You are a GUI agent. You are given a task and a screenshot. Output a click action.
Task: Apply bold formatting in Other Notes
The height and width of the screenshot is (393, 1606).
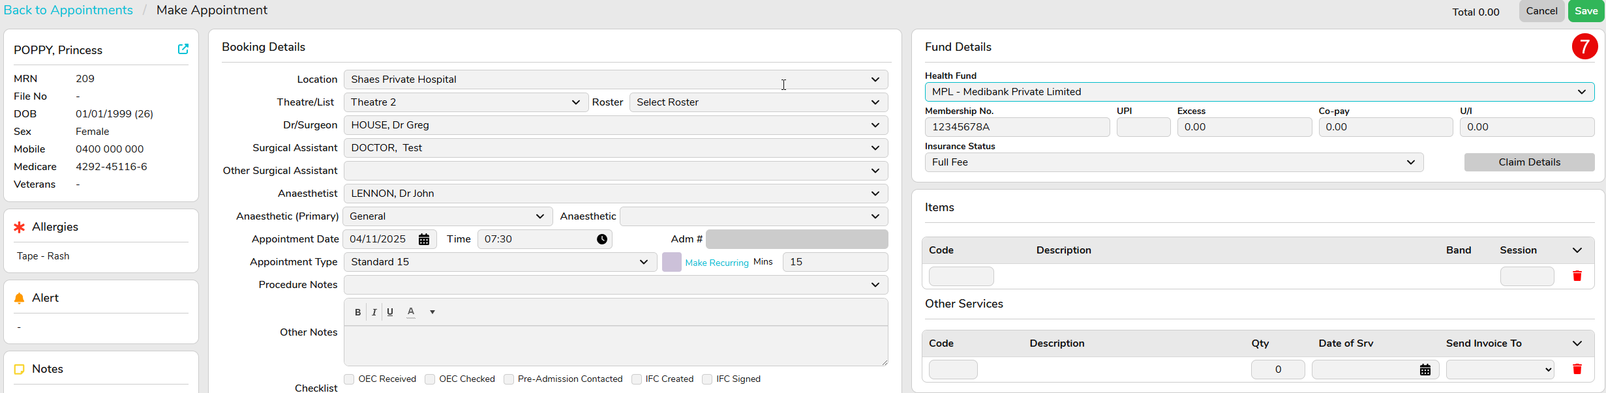point(357,312)
